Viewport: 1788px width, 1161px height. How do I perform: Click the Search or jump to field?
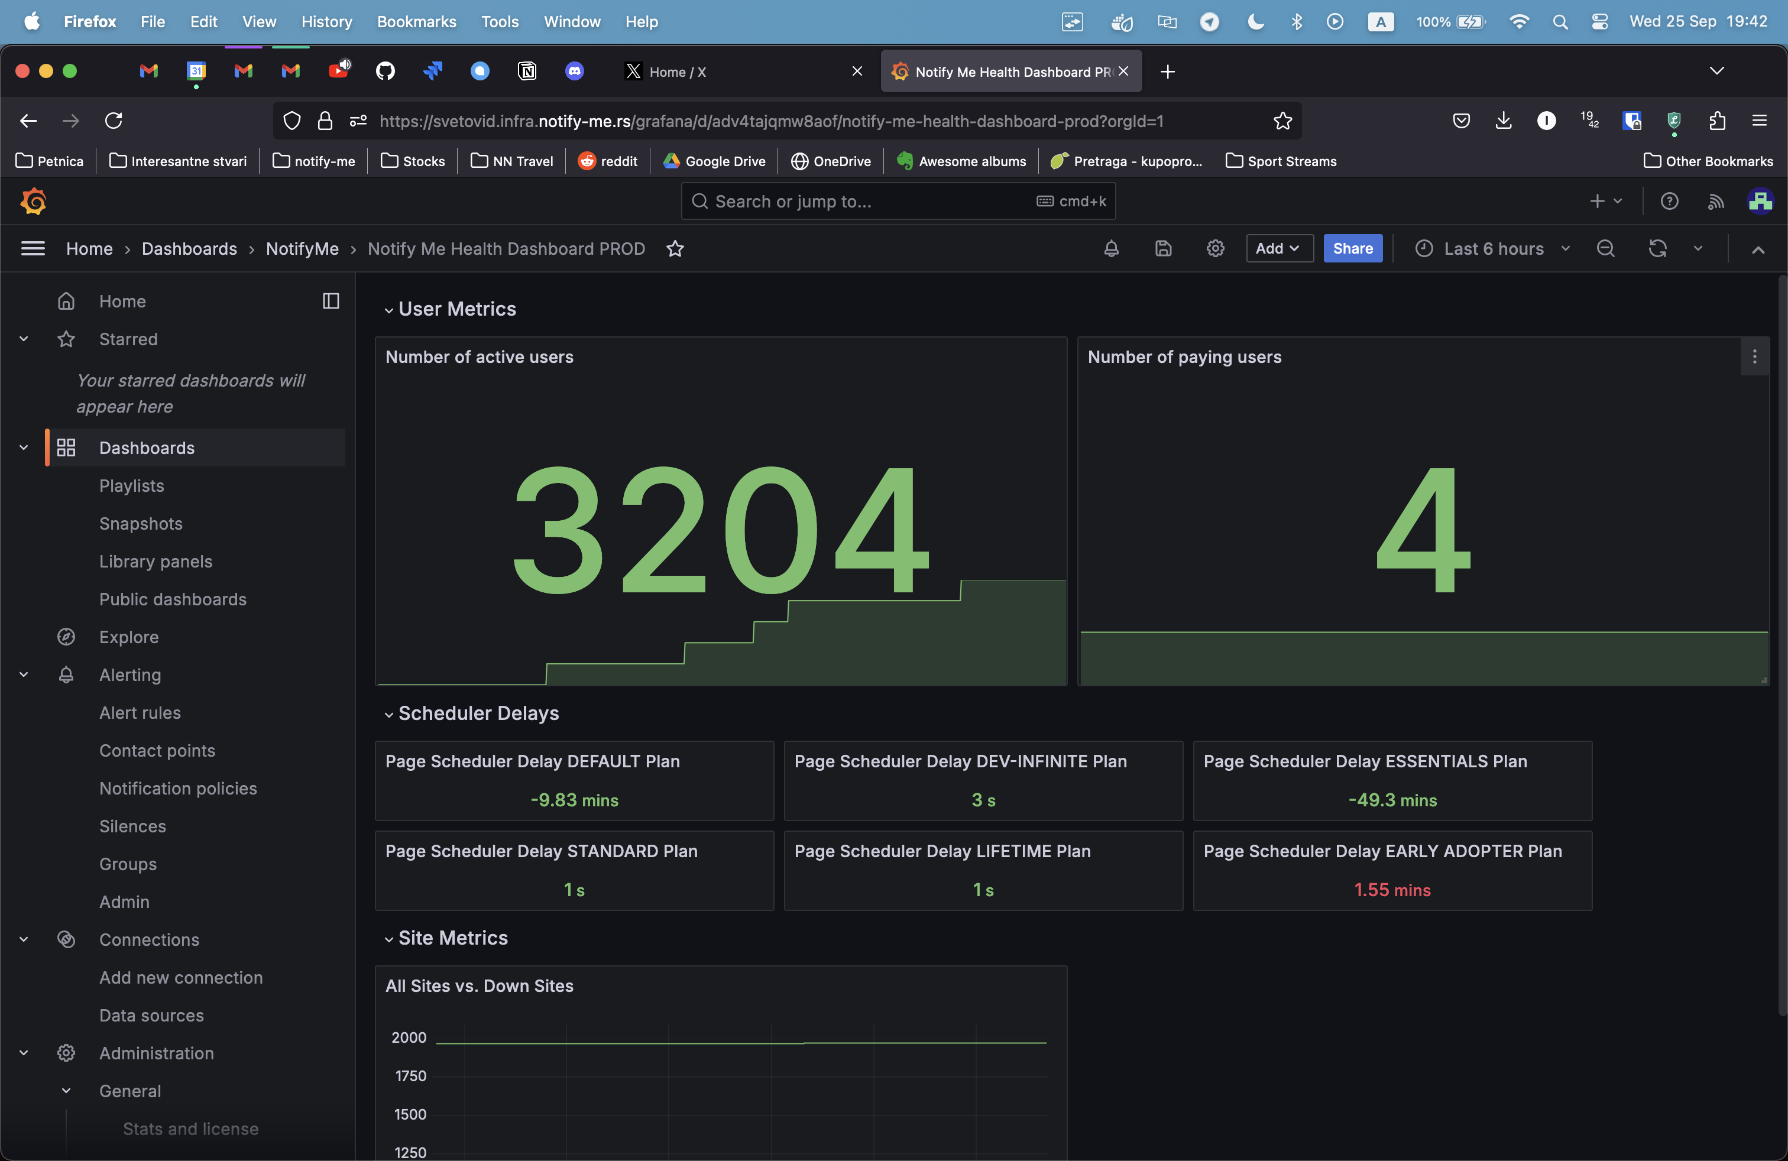coord(898,201)
